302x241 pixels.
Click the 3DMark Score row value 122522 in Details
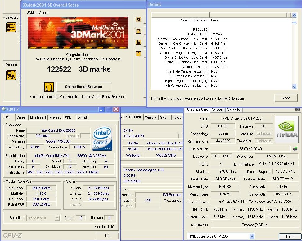point(217,34)
